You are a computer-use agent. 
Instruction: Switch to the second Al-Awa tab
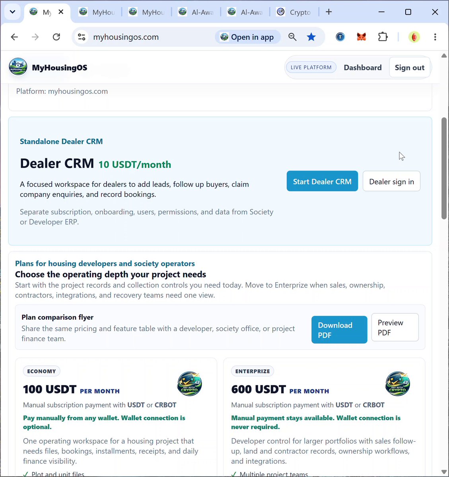[245, 12]
